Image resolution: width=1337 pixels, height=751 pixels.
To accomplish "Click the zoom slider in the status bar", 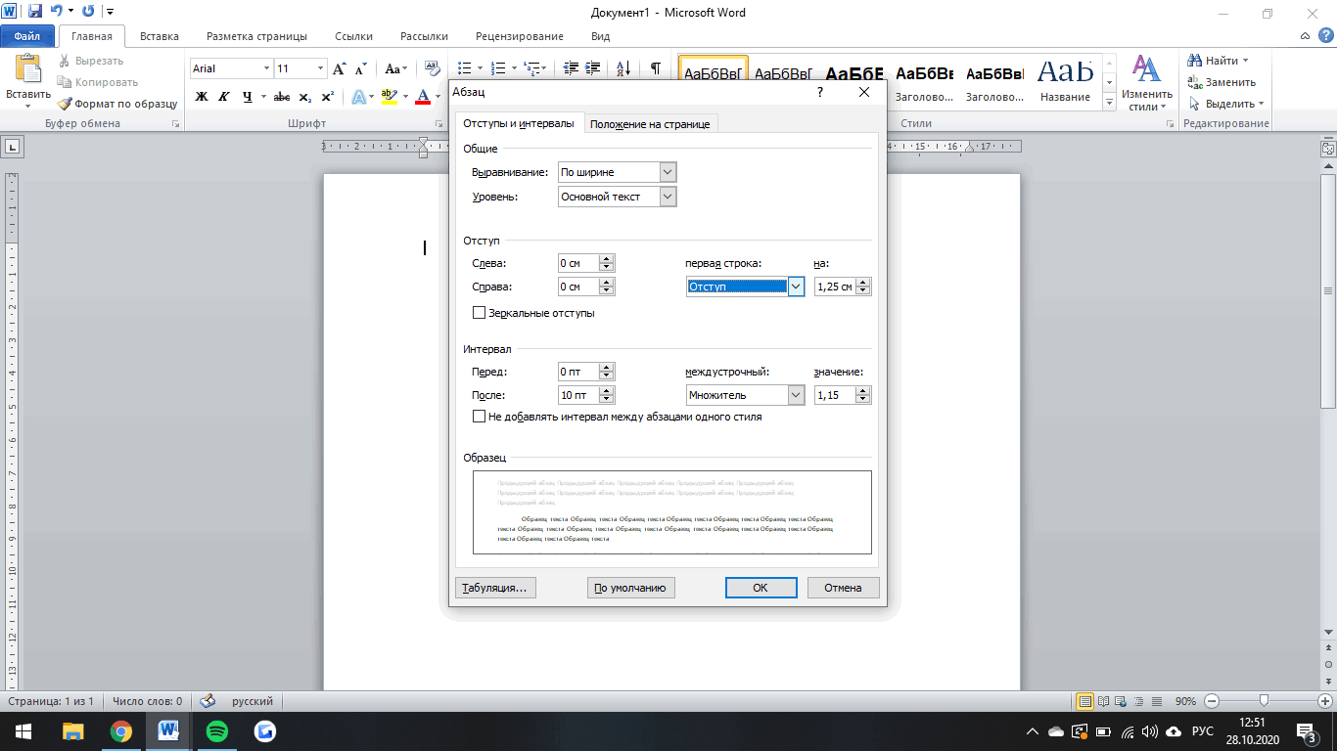I will tap(1265, 701).
